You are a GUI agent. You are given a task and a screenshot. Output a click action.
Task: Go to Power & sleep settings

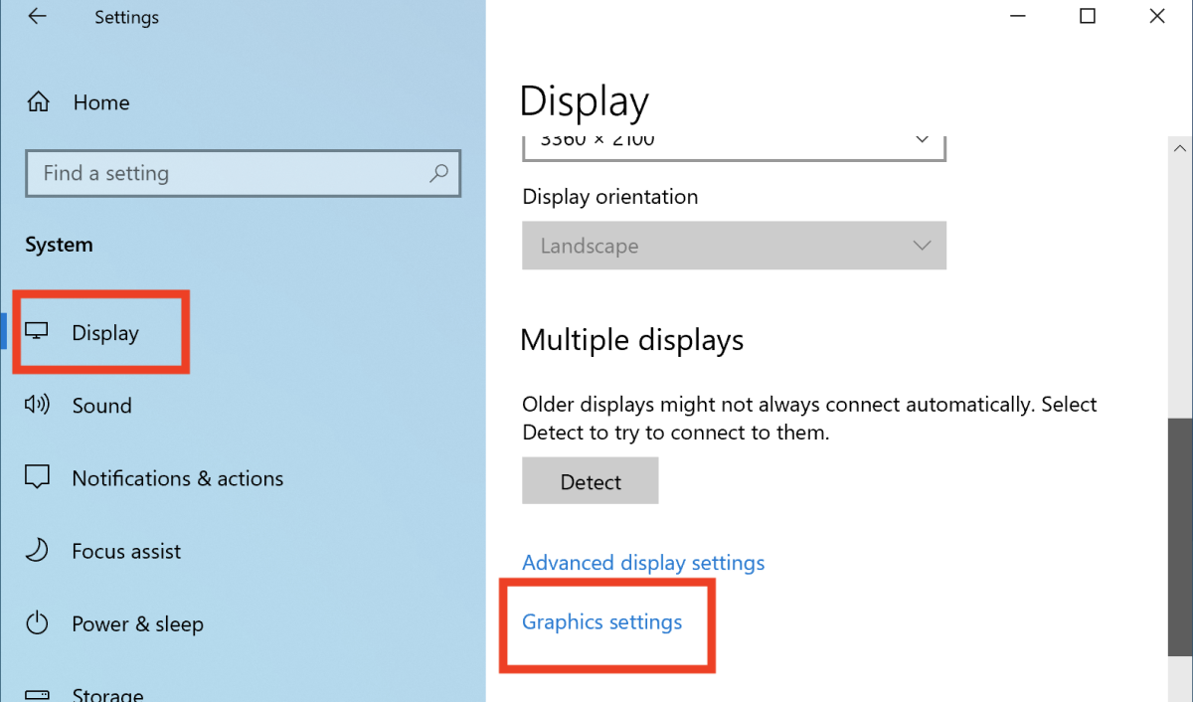pos(137,624)
